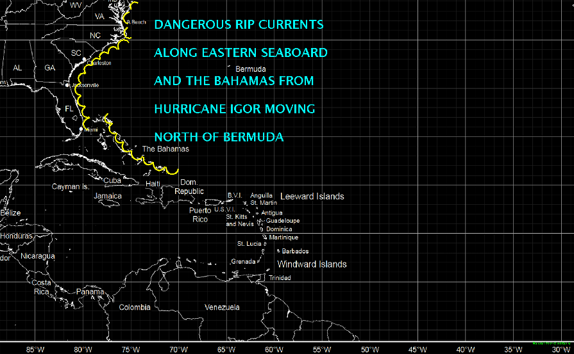
Task: Click the Venezuela label
Action: point(222,307)
